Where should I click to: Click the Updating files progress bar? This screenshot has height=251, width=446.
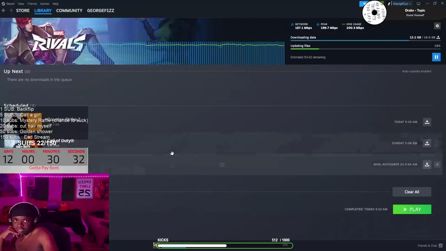point(365,49)
